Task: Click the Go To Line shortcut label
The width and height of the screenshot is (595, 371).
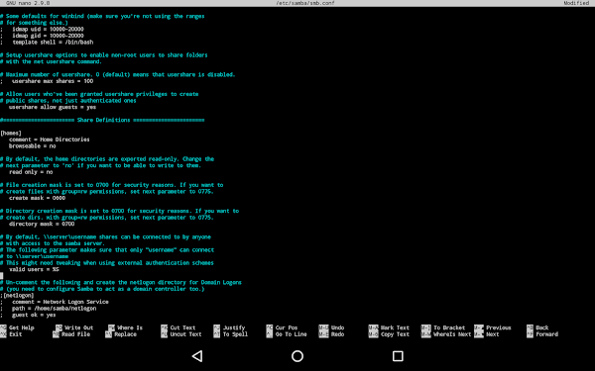Action: point(291,334)
